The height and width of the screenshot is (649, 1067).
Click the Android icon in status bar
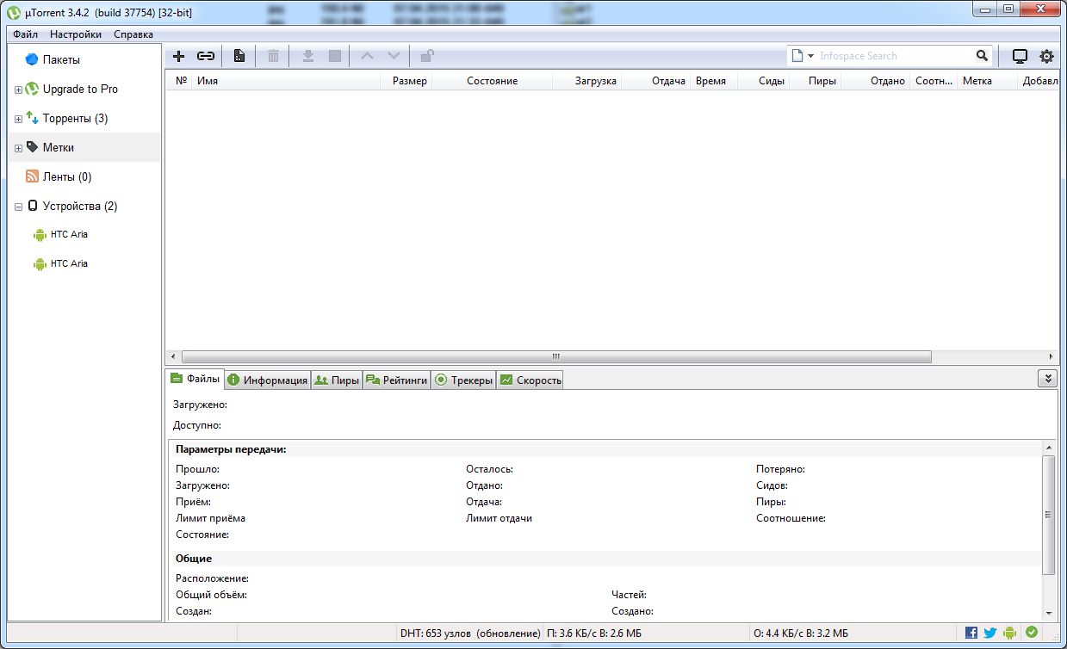pyautogui.click(x=1010, y=633)
